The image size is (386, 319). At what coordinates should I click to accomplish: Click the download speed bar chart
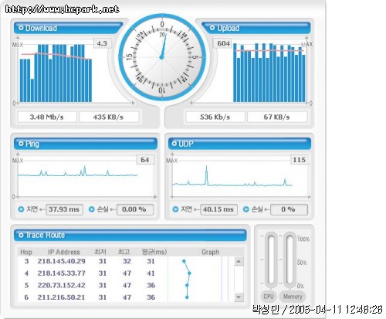pyautogui.click(x=56, y=73)
